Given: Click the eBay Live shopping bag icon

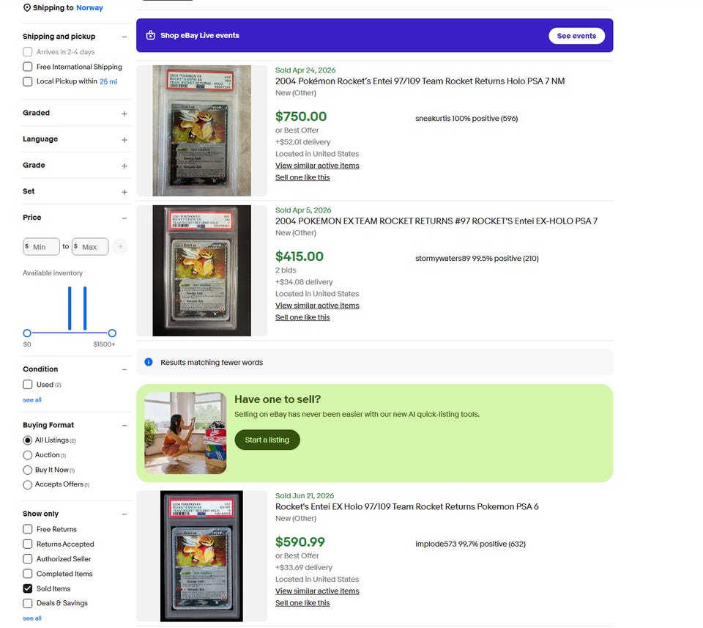Looking at the screenshot, I should (x=151, y=35).
